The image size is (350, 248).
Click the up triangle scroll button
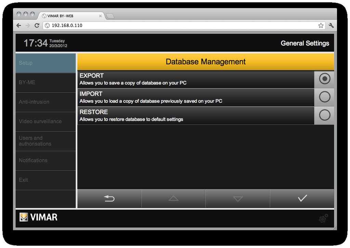[x=173, y=198]
